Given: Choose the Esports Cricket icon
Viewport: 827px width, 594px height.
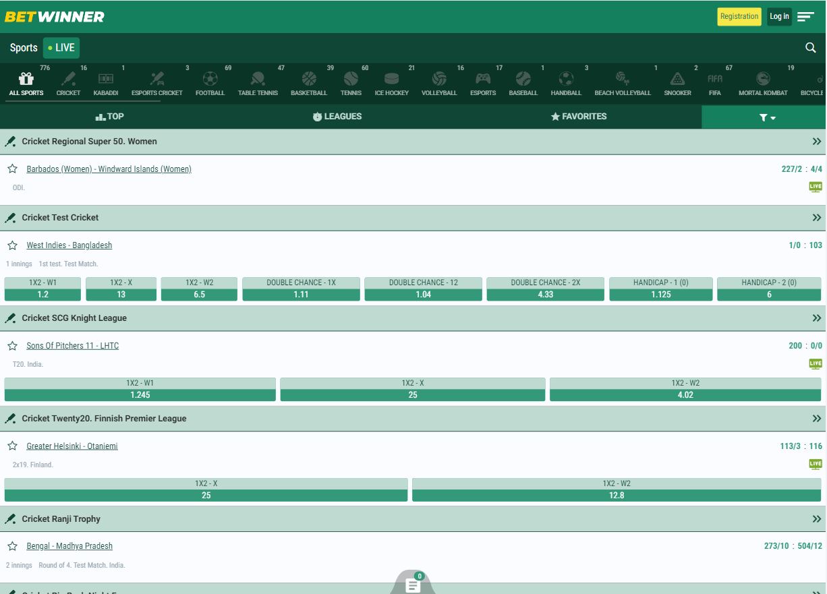Looking at the screenshot, I should 157,78.
